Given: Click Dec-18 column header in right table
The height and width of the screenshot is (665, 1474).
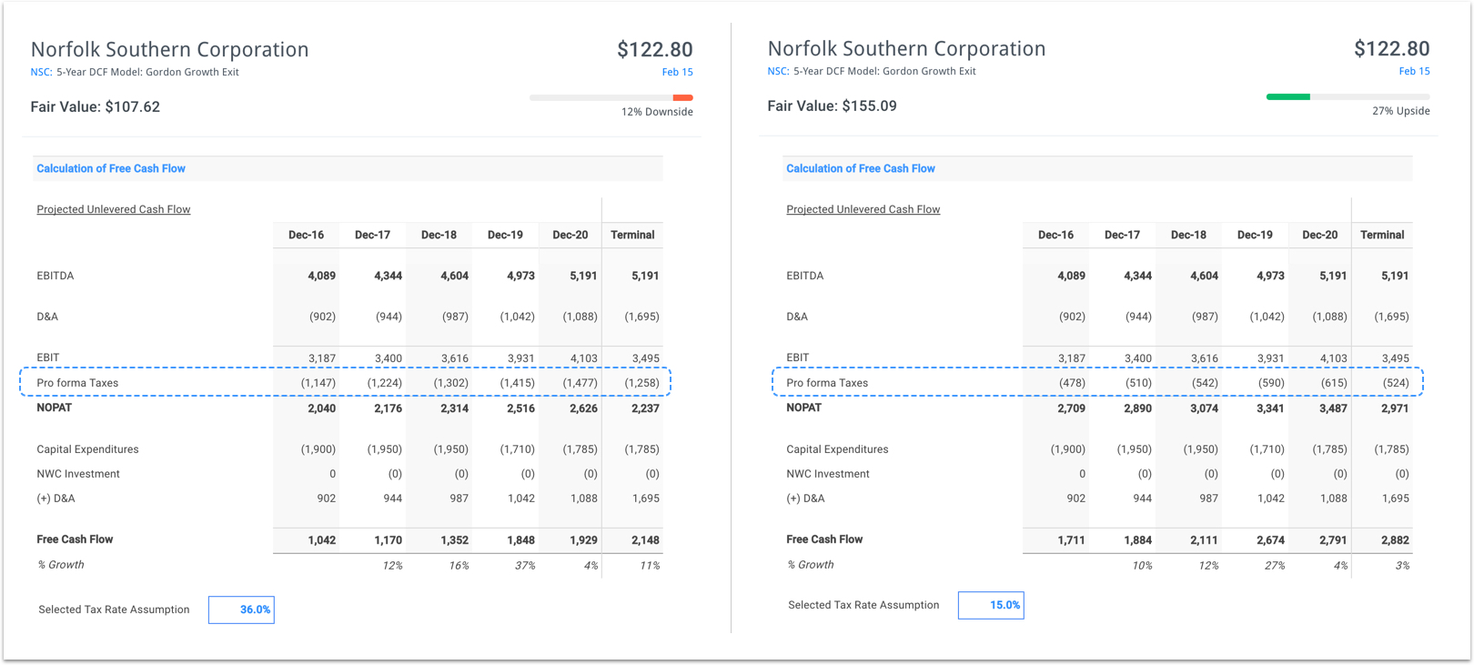Looking at the screenshot, I should (1188, 235).
